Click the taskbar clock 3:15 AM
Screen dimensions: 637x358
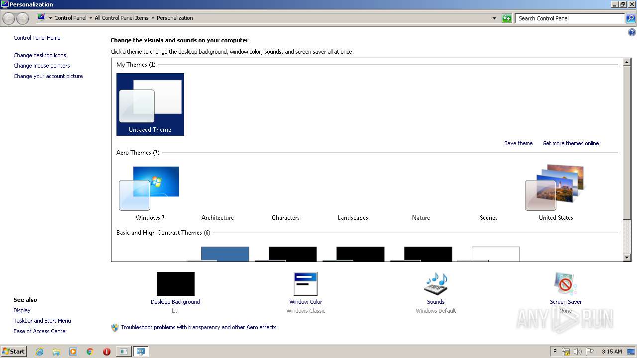tap(612, 352)
